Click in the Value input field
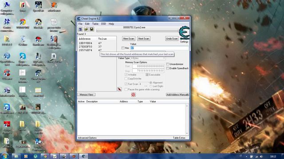 159,48
